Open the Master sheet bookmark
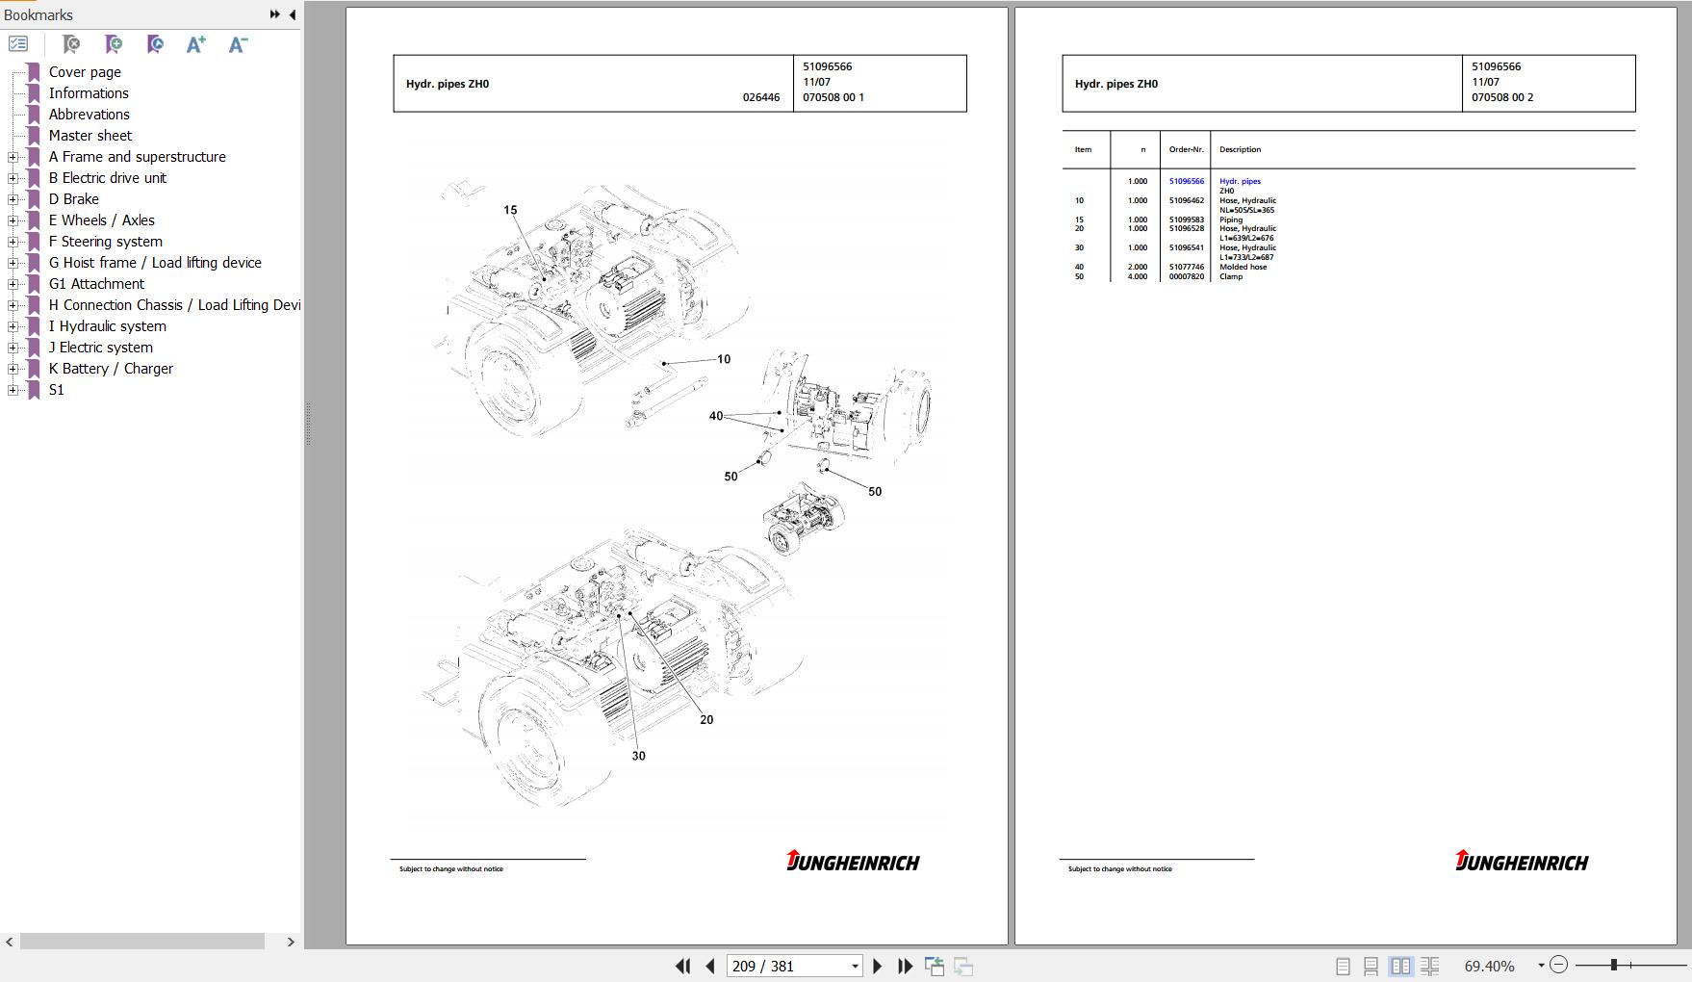Screen dimensions: 1692x982 tap(90, 136)
